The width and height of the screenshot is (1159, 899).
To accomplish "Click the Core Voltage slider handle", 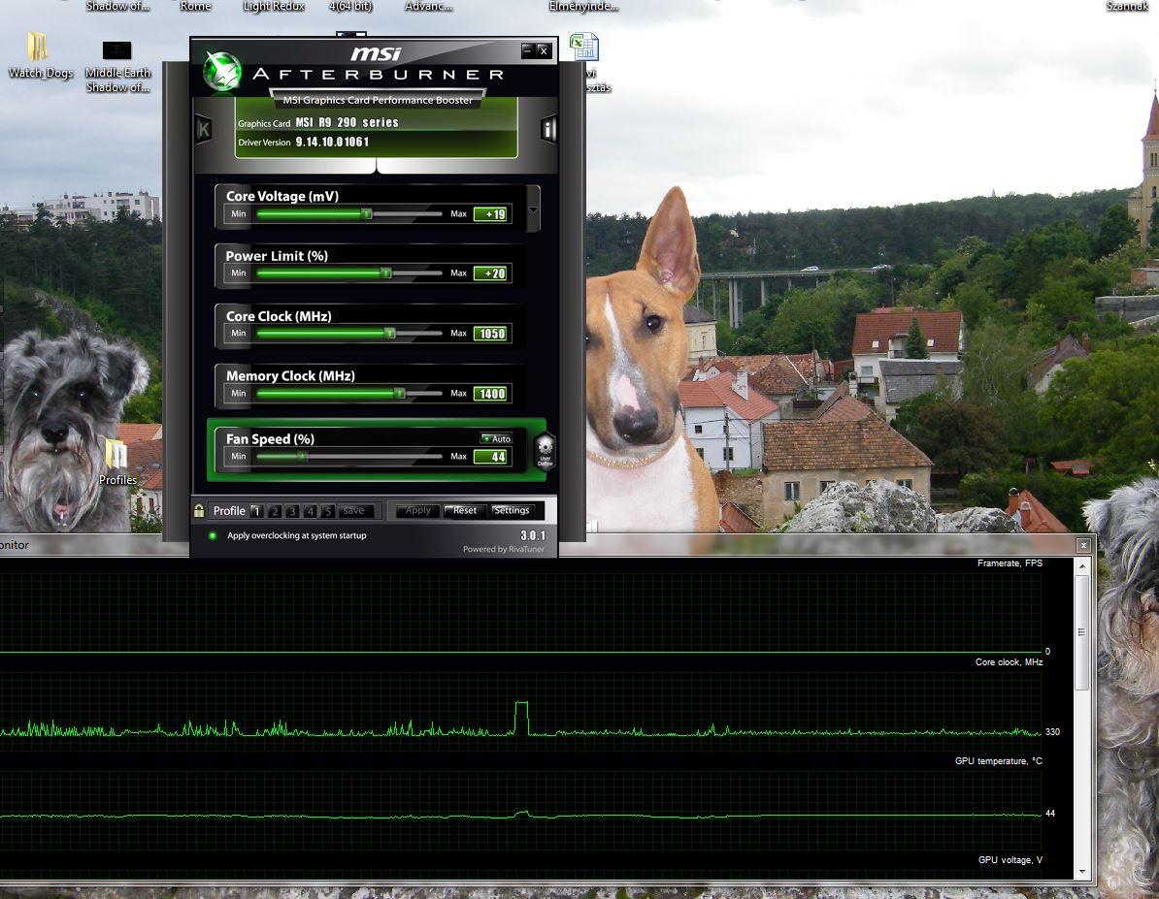I will tap(366, 213).
